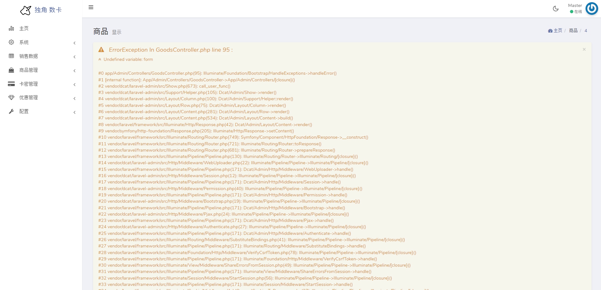Screen dimensions: 601x290
Task: Toggle the sidebar with the hamburger icon
Action: tap(91, 7)
